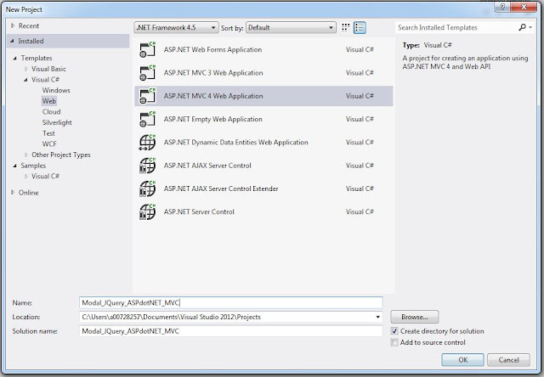This screenshot has height=377, width=544.
Task: Select the Silverlight category
Action: pos(57,122)
